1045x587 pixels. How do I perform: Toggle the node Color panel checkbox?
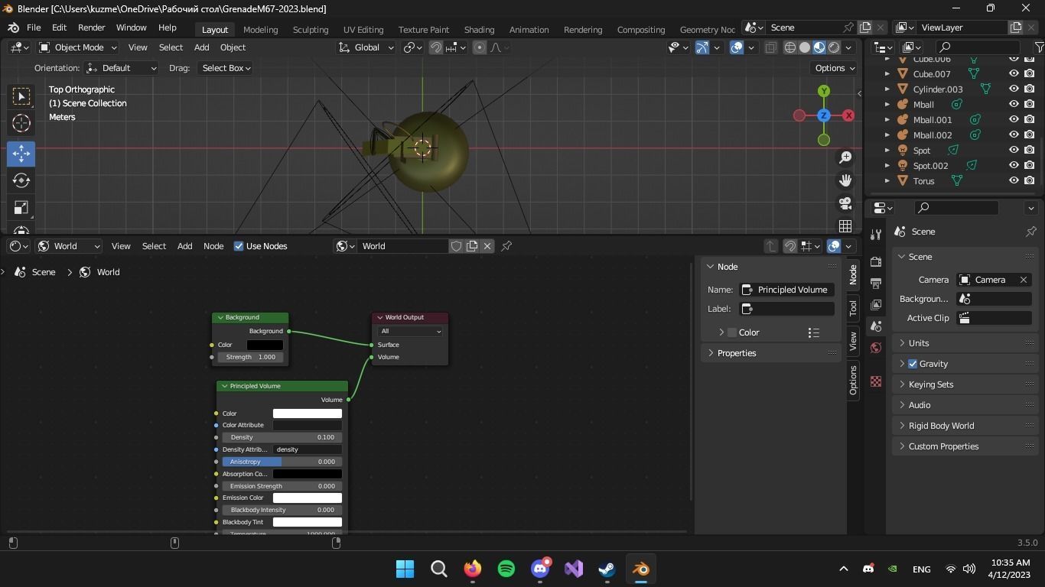click(732, 332)
